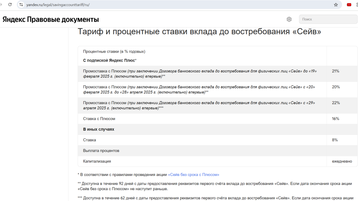The image size is (358, 201).
Task: Open the settings gear next to search
Action: click(289, 19)
